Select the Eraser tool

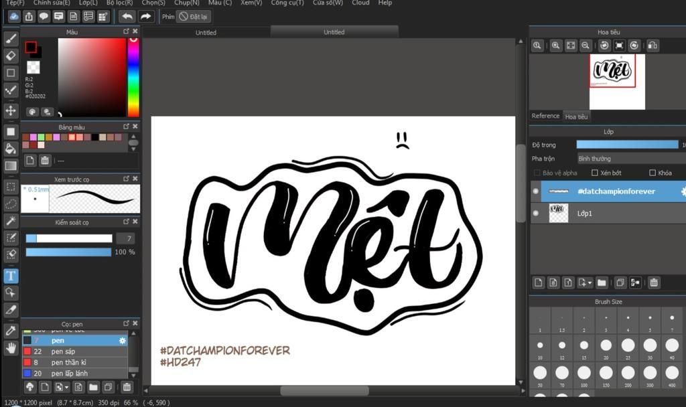[x=11, y=56]
